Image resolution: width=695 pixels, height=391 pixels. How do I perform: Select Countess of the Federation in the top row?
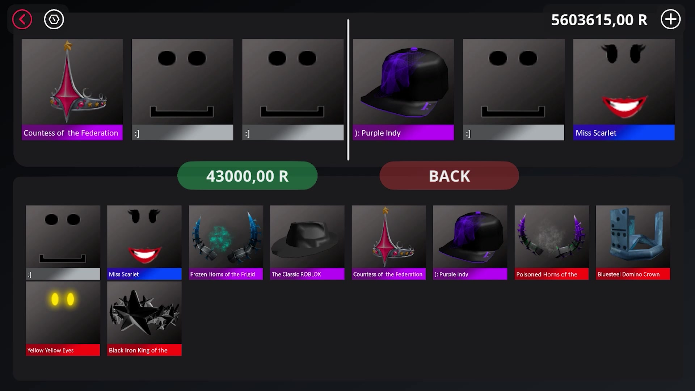pos(72,89)
